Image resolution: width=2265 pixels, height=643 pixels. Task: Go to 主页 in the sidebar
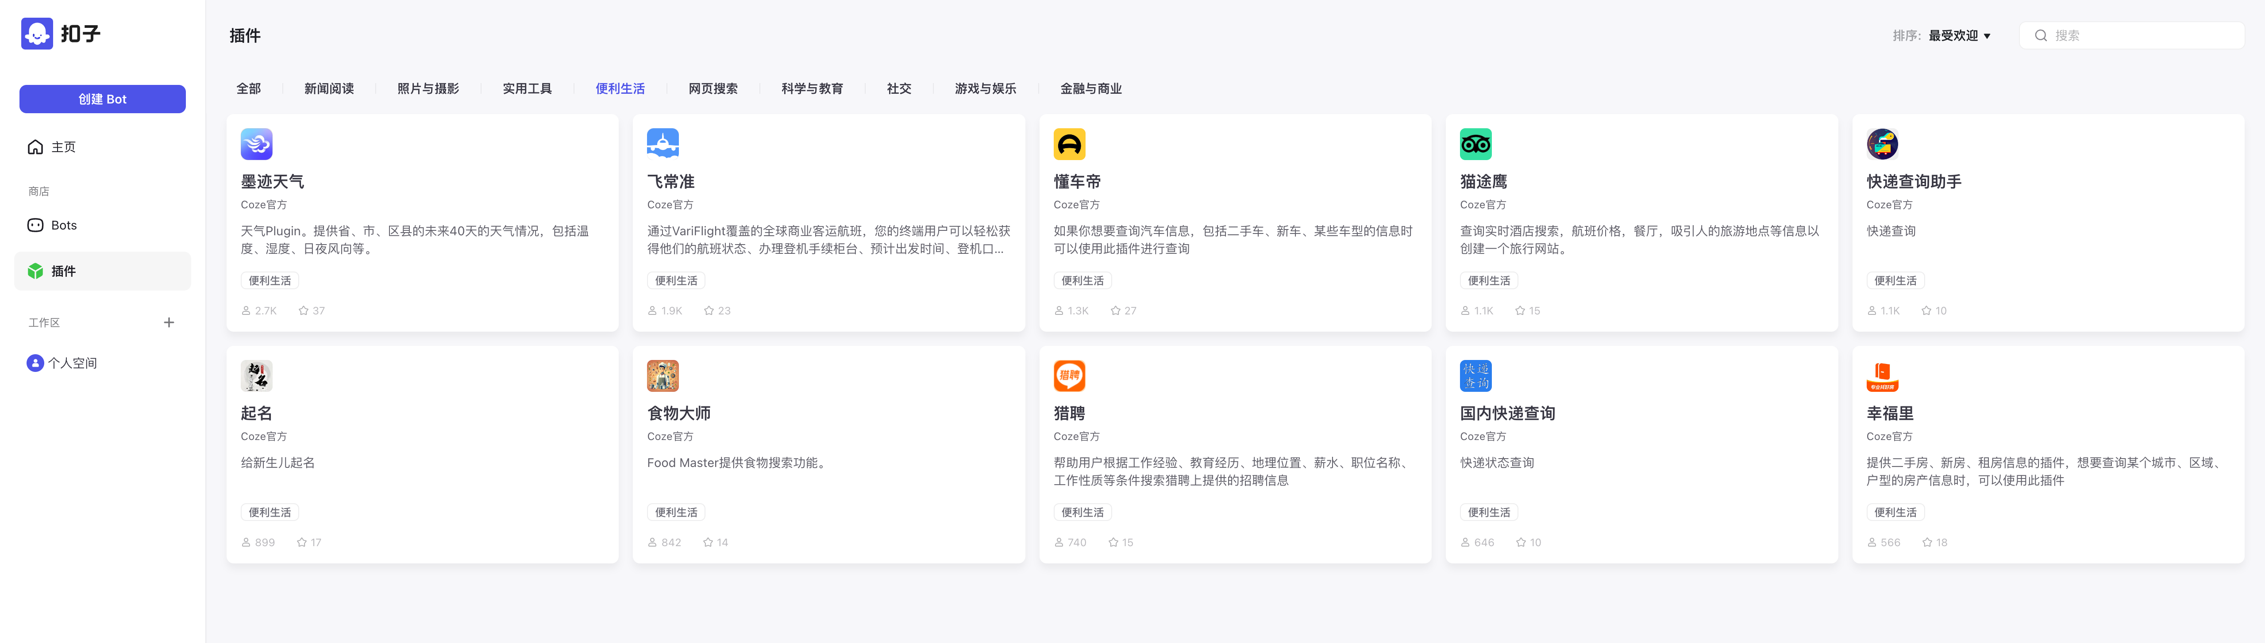(x=103, y=147)
